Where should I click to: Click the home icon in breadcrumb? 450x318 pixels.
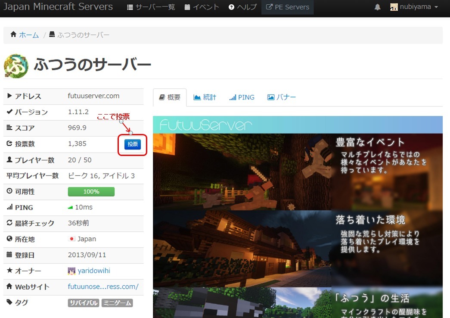13,35
